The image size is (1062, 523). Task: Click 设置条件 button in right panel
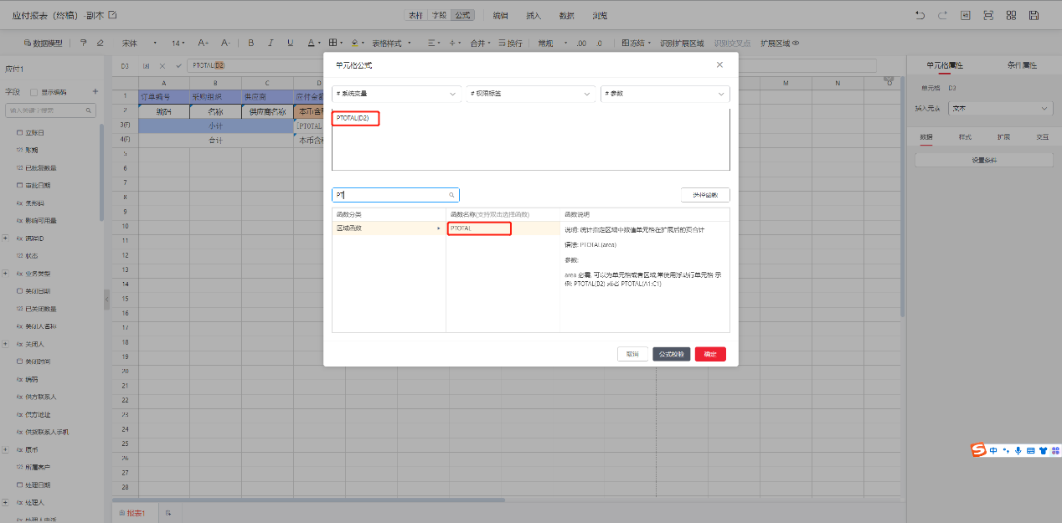[x=984, y=159]
